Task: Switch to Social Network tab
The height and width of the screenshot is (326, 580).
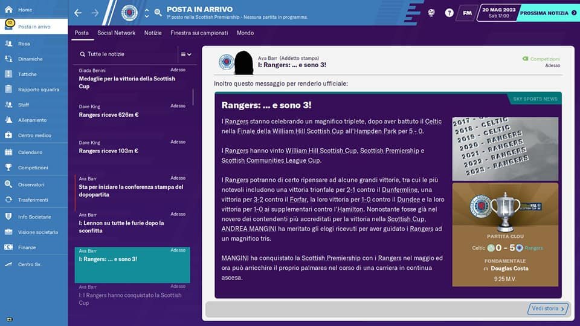Action: pyautogui.click(x=116, y=33)
